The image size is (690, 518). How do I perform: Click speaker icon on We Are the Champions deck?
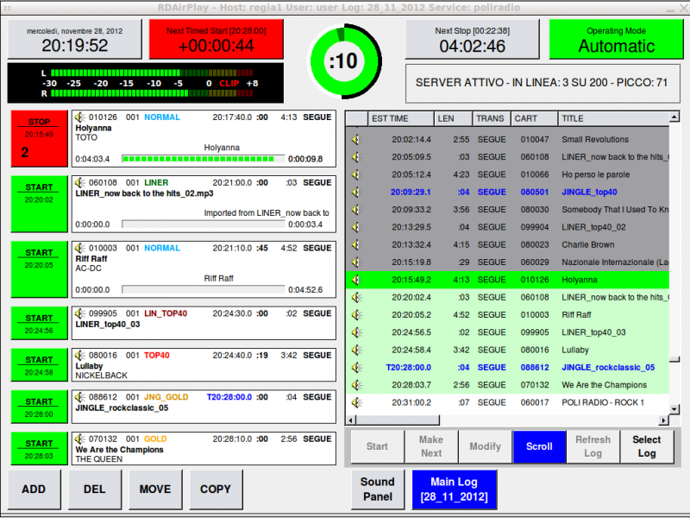80,439
